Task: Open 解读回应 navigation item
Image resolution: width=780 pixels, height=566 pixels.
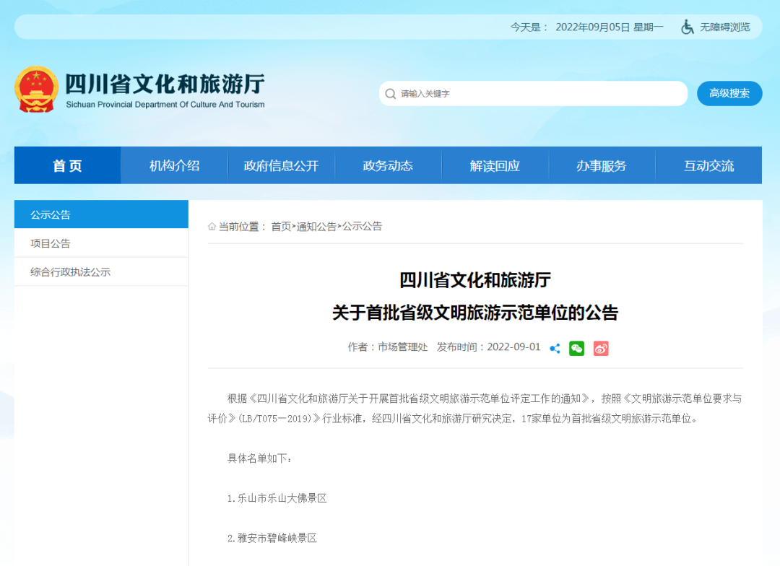Action: click(495, 165)
